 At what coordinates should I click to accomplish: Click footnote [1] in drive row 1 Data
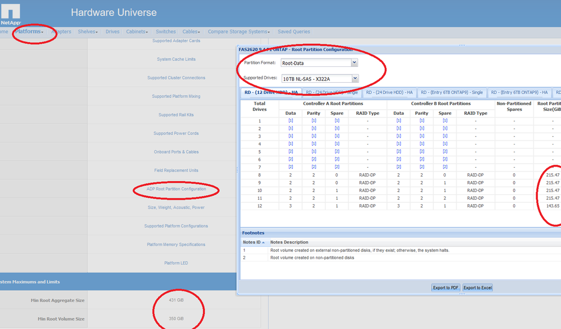click(291, 121)
